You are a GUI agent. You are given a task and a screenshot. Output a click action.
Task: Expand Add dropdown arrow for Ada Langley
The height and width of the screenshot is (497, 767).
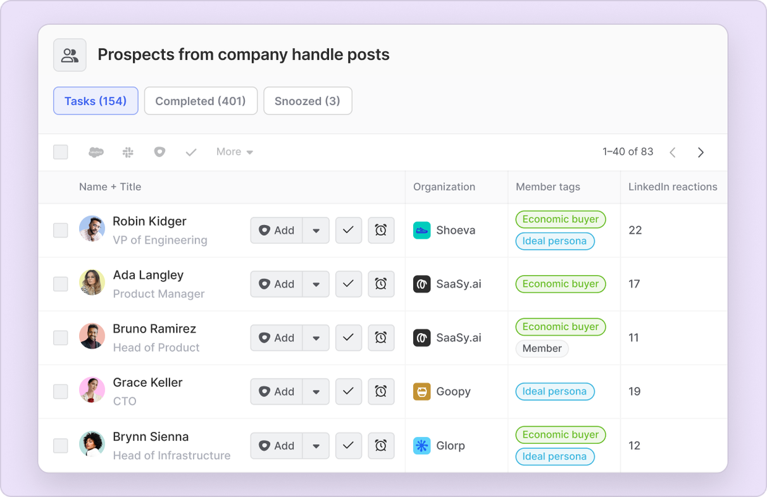(316, 285)
